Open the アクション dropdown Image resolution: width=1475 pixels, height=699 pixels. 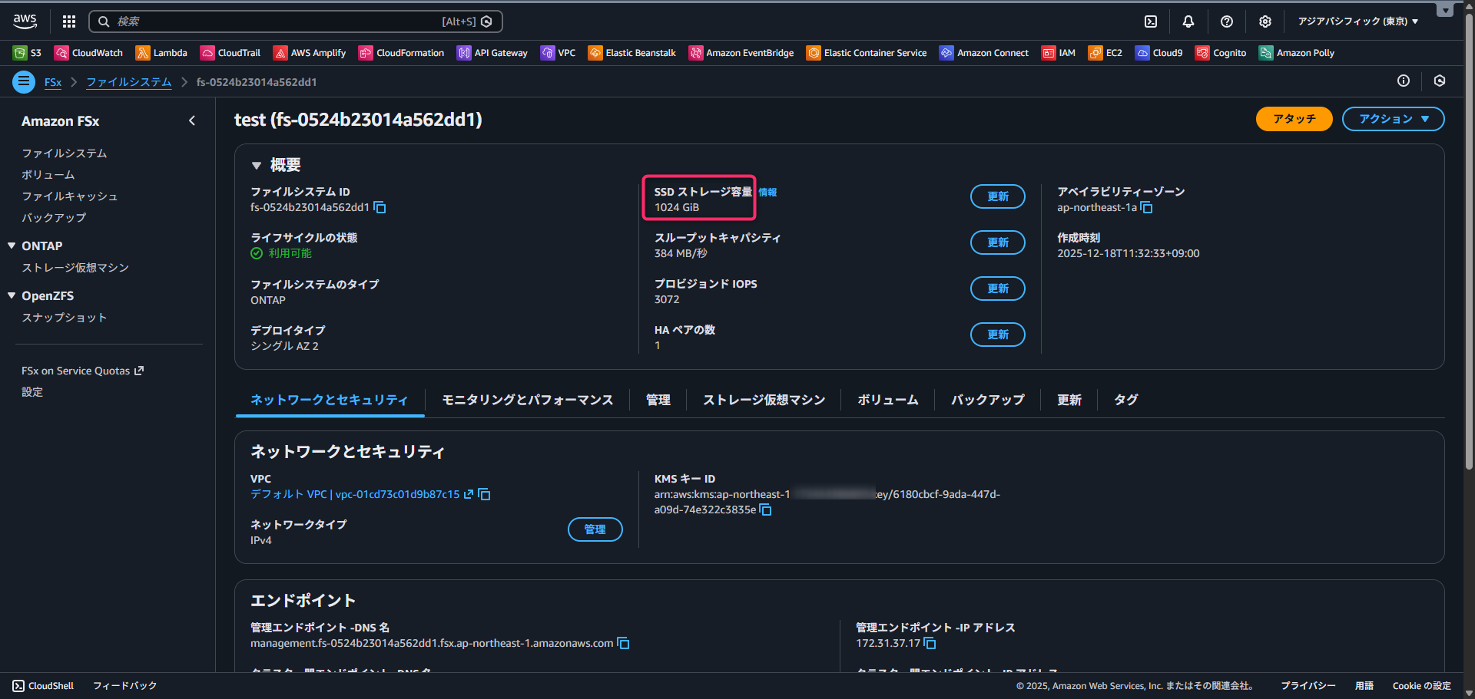click(1393, 119)
